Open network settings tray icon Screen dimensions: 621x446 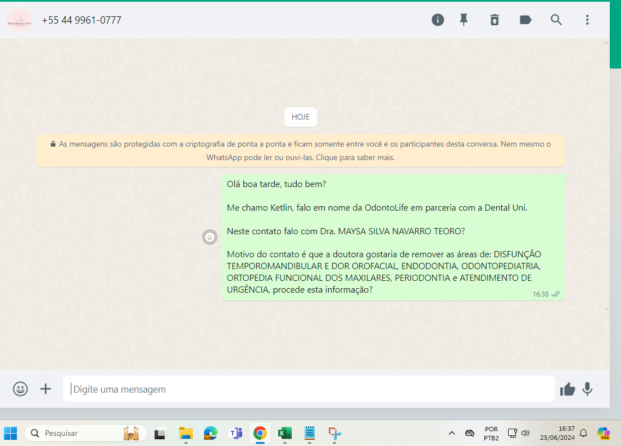click(512, 433)
